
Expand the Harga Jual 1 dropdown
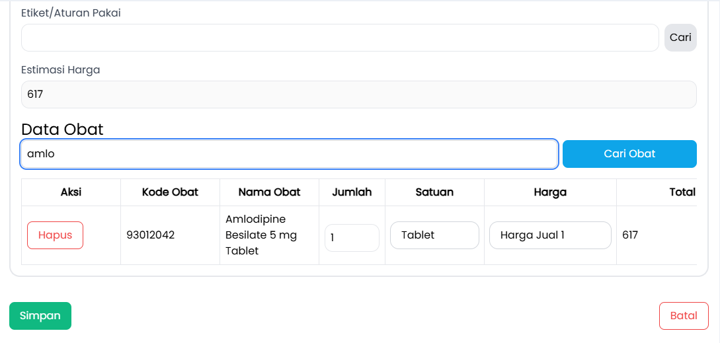coord(550,235)
